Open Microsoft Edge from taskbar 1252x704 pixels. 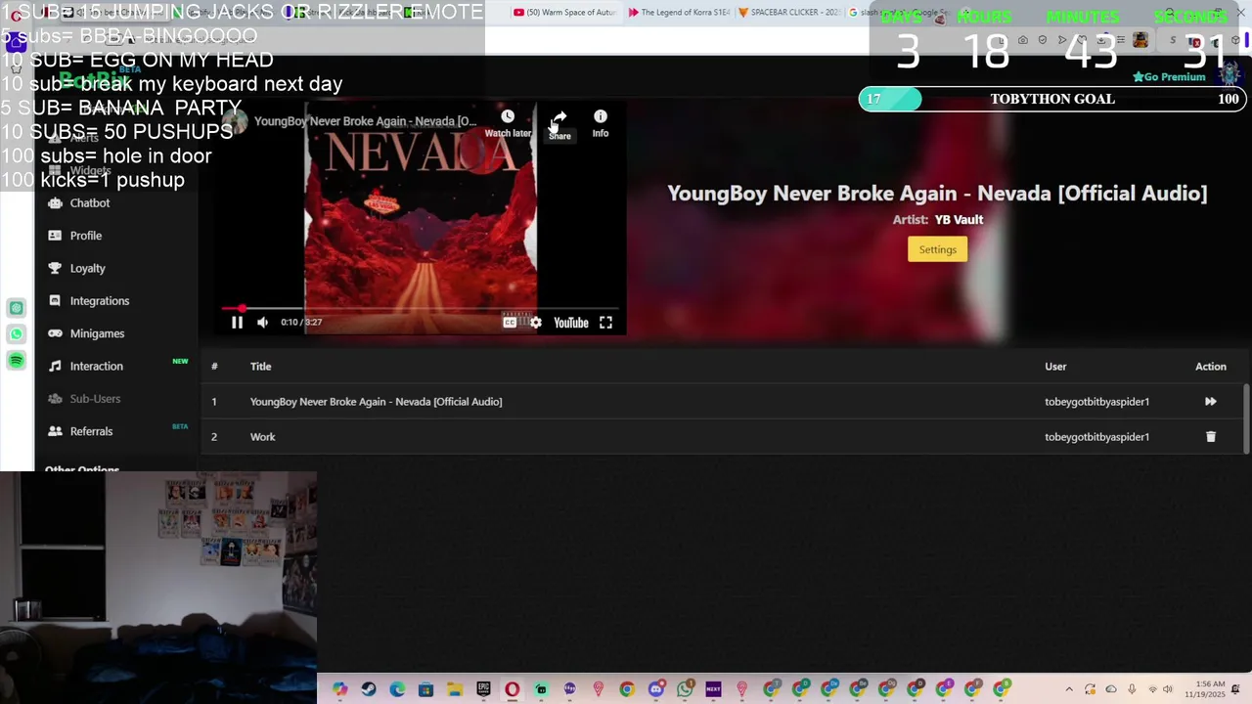[x=397, y=689]
